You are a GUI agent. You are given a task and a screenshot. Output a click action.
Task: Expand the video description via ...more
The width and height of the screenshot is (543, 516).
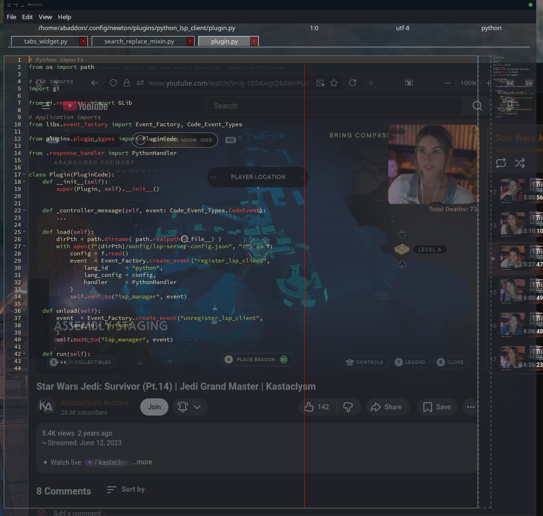pos(141,462)
